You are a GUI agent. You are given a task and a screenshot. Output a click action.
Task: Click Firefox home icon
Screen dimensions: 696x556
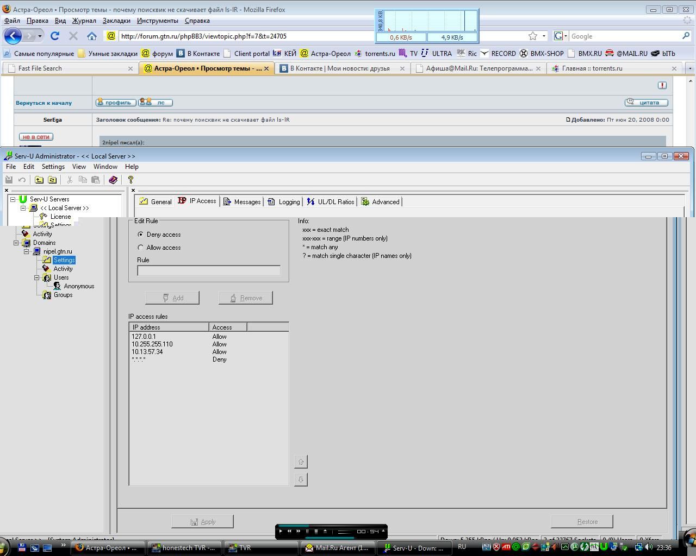point(91,36)
